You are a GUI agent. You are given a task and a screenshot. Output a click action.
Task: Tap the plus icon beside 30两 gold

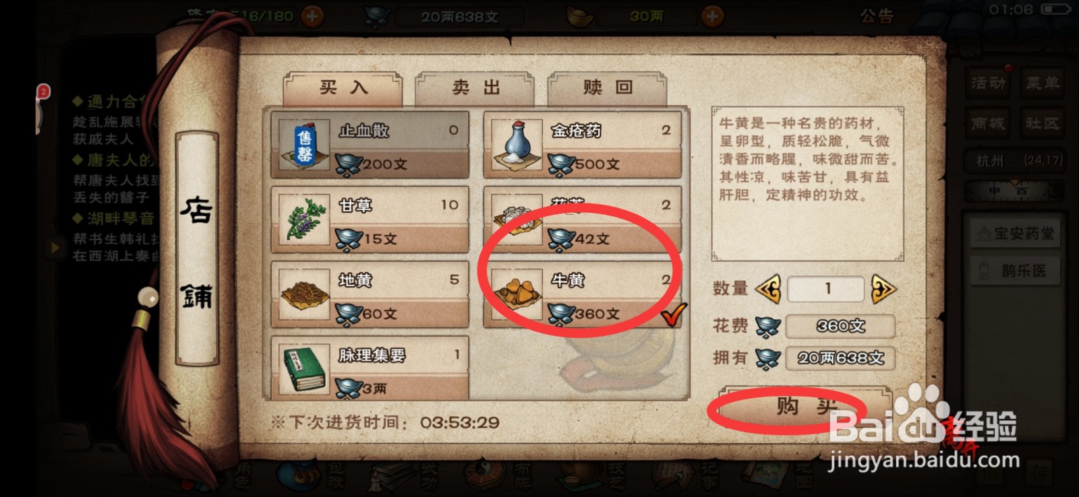[x=712, y=16]
